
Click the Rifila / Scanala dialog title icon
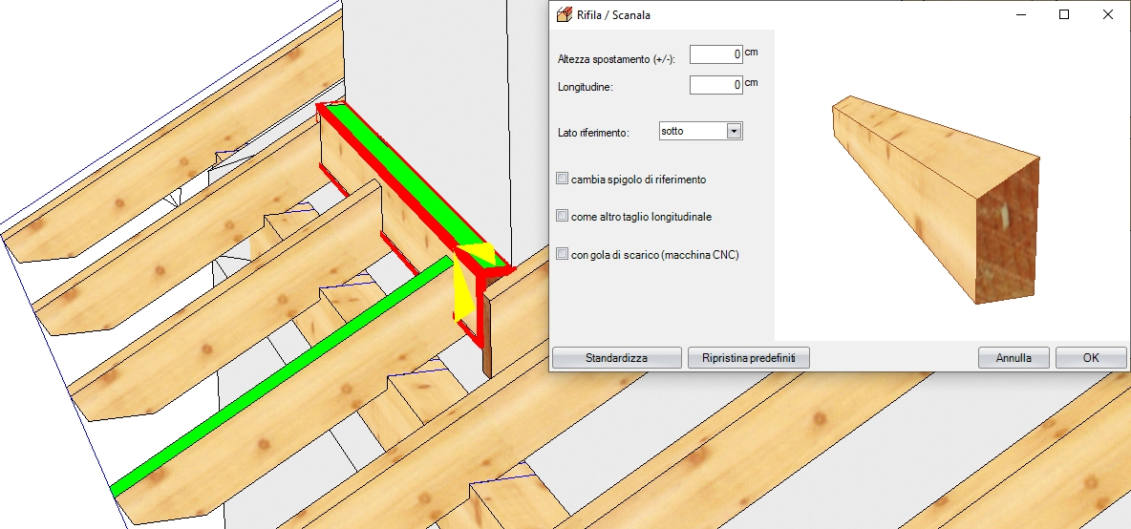pos(564,15)
